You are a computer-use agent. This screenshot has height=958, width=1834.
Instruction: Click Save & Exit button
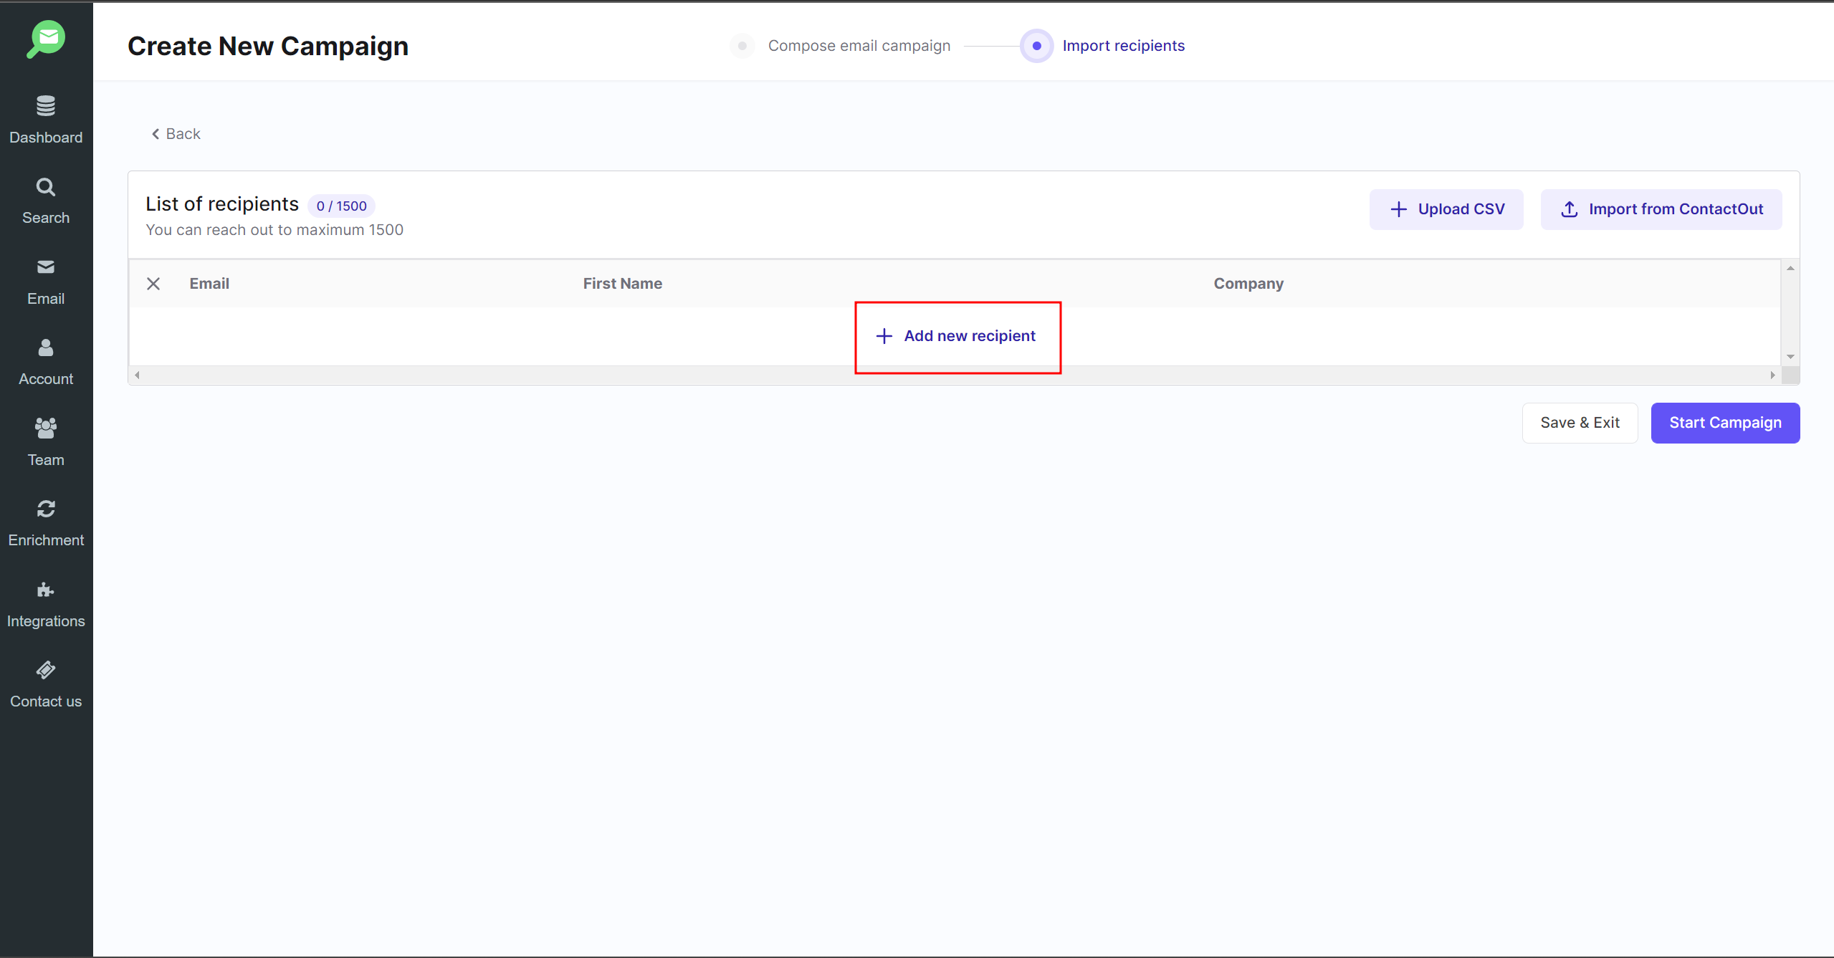coord(1579,423)
